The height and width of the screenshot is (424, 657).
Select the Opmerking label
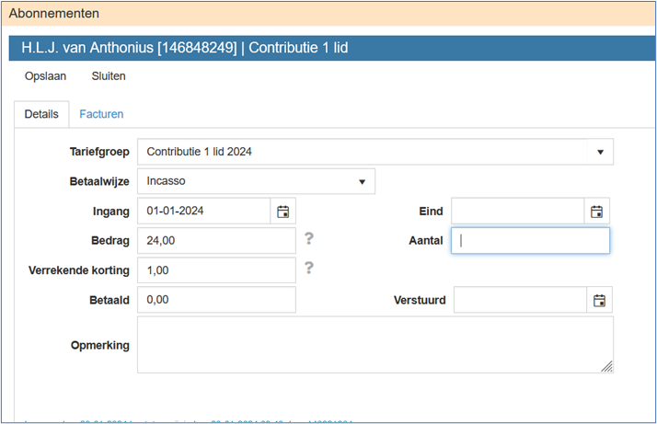[x=99, y=345]
